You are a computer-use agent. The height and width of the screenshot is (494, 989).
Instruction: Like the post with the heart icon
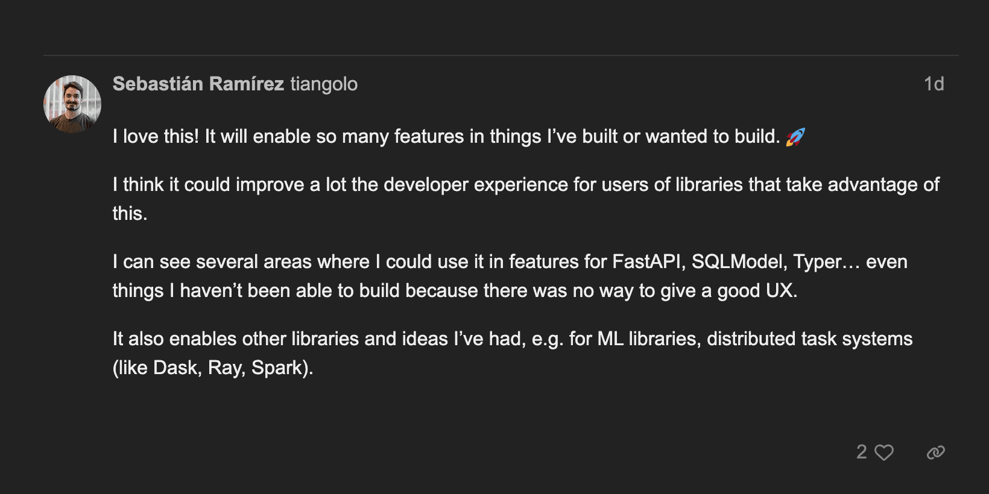[x=884, y=452]
